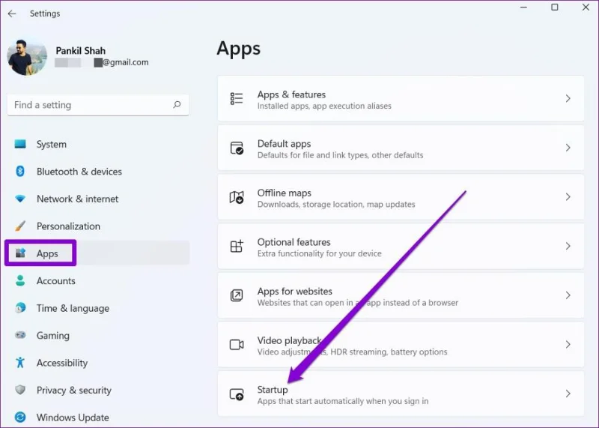Screen dimensions: 599x428
Task: Maximize the Settings window
Action: tap(555, 7)
